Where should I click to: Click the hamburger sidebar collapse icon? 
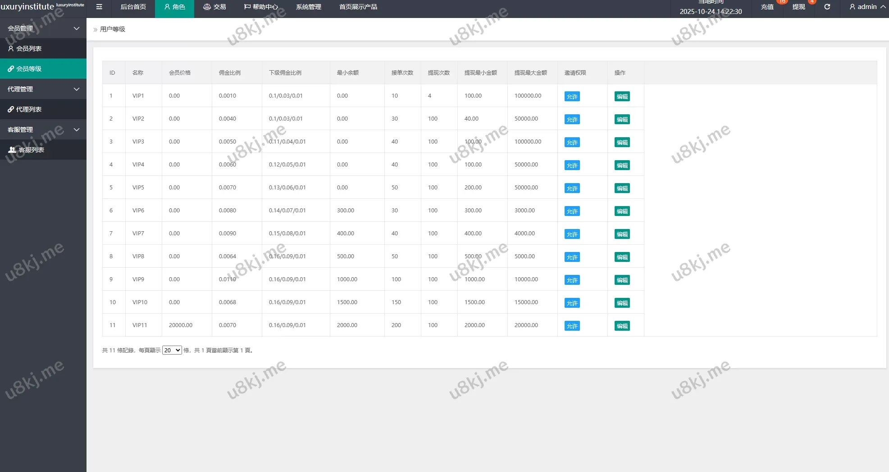click(x=99, y=7)
